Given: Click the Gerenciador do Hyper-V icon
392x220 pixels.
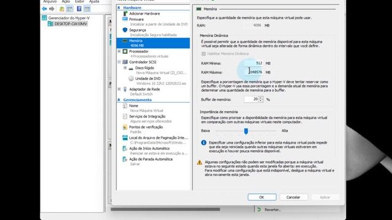Looking at the screenshot, I should 44,18.
